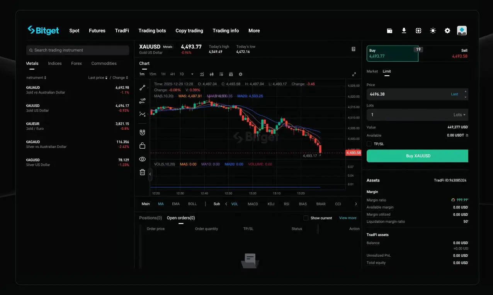
Task: Switch to the Indices tab
Action: click(x=55, y=63)
